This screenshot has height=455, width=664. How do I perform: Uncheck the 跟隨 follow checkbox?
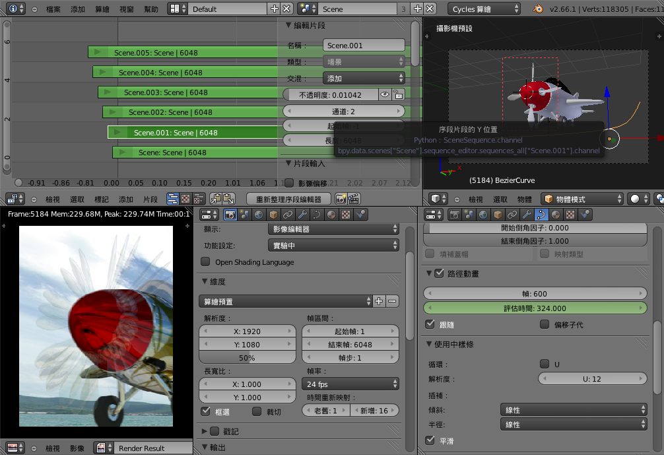[x=430, y=324]
